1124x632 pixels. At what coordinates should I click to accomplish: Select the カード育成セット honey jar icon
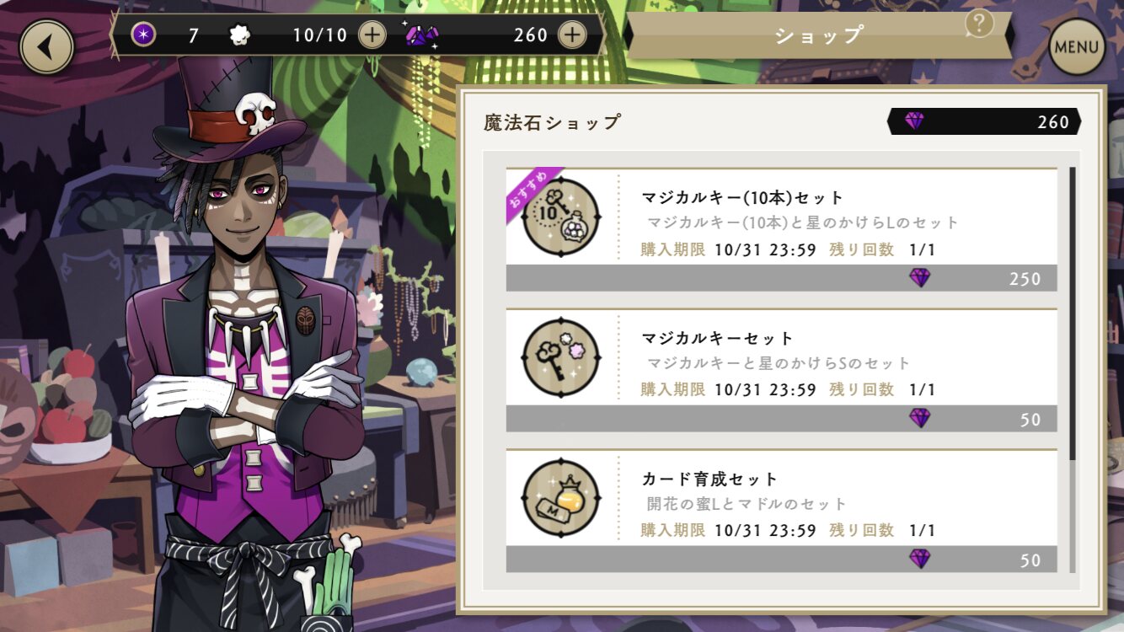point(561,498)
